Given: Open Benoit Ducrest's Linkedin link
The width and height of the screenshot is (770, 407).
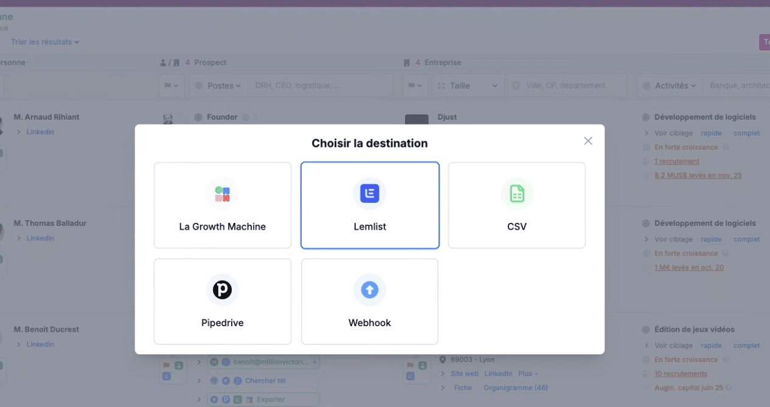Looking at the screenshot, I should (x=40, y=344).
